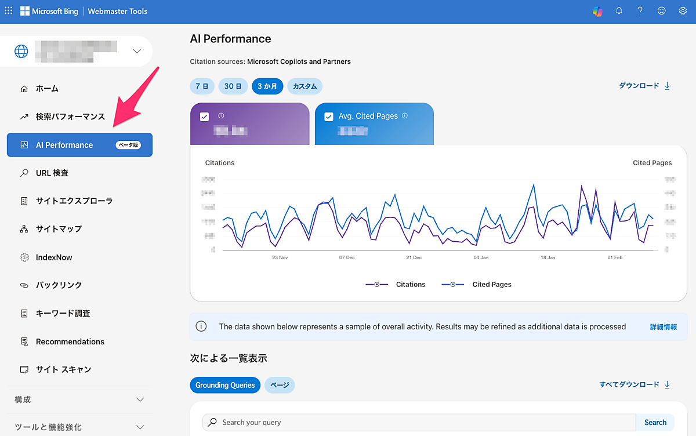Screen dimensions: 696x436
Task: Click the ダウンロード link
Action: [644, 86]
